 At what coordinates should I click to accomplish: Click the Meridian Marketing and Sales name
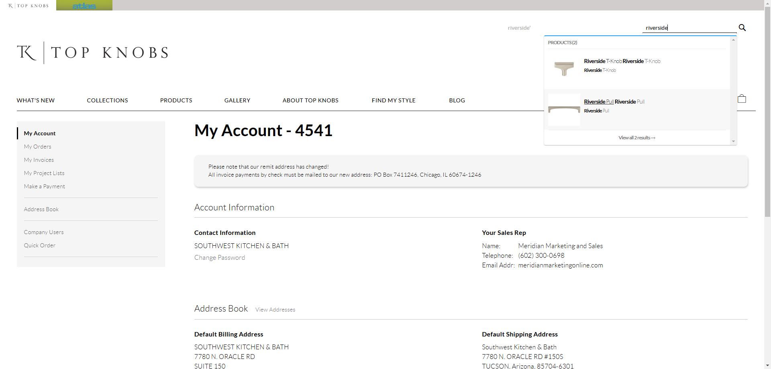coord(561,246)
